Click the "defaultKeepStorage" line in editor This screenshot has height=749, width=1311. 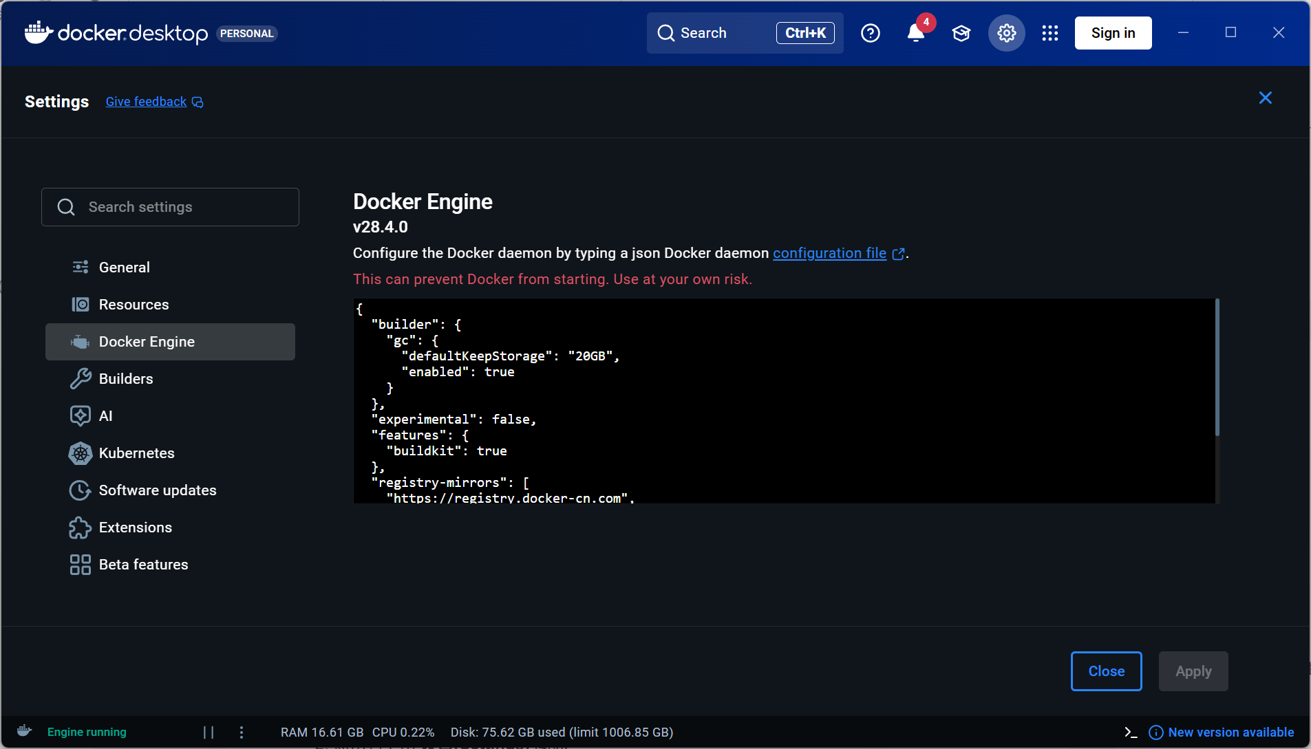[x=511, y=356]
